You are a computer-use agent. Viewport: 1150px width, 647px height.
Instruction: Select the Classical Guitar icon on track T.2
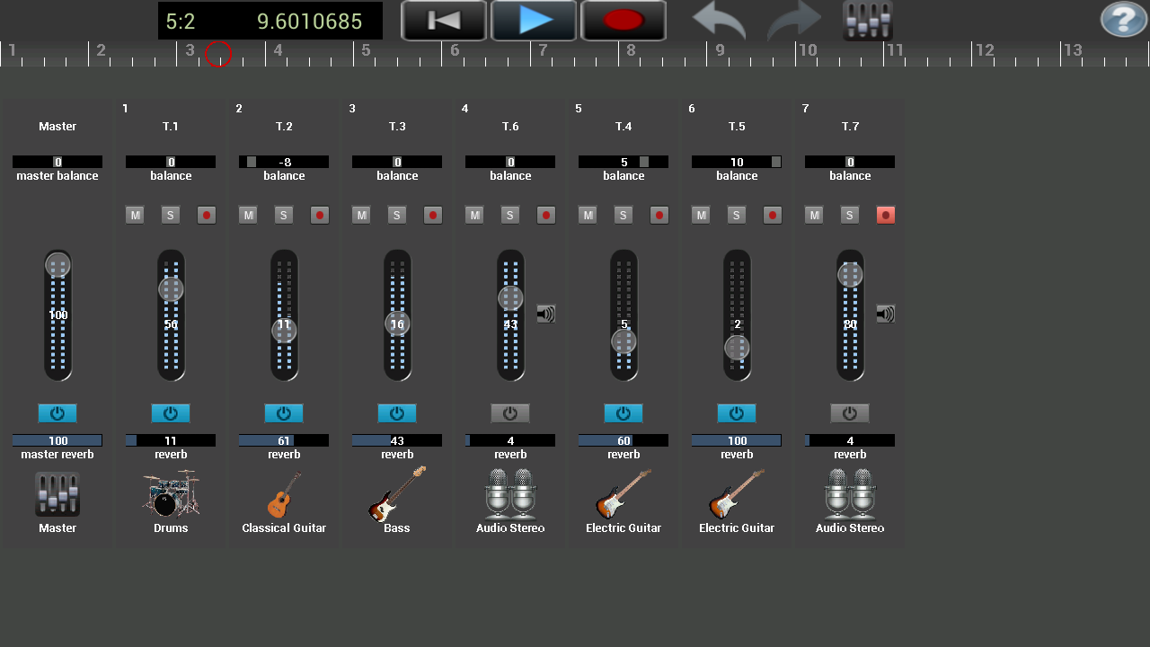[x=284, y=494]
